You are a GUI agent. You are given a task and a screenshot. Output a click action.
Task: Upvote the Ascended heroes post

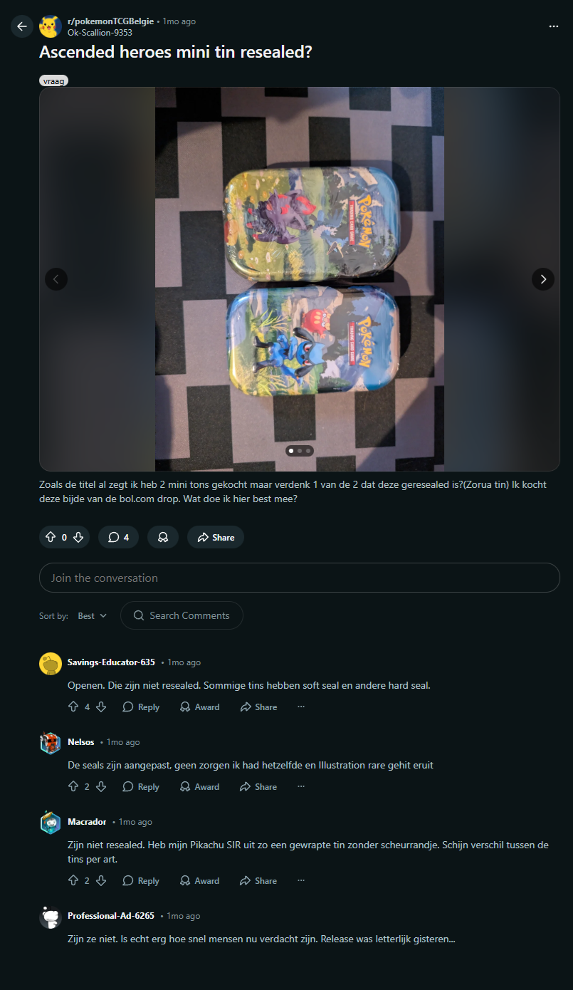click(51, 538)
